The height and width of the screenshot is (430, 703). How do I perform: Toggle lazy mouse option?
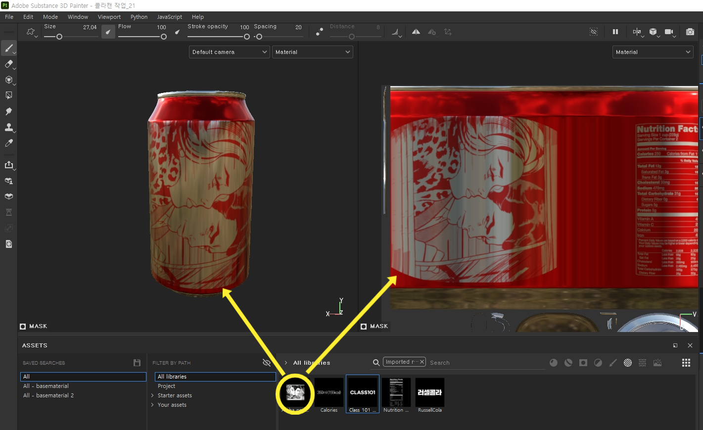pyautogui.click(x=320, y=32)
